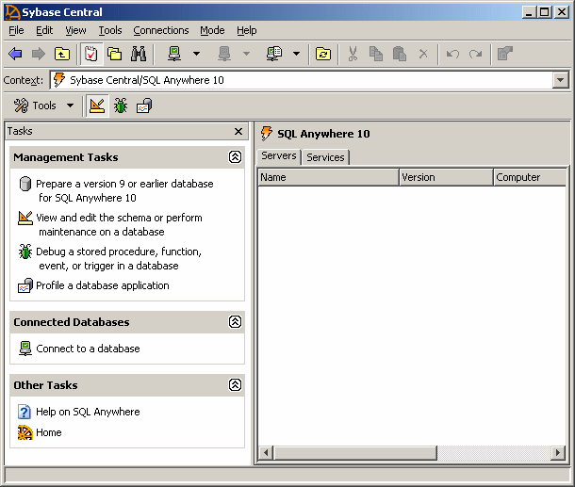Click the Disconnect computer toolbar icon
This screenshot has height=487, width=575.
pyautogui.click(x=224, y=54)
